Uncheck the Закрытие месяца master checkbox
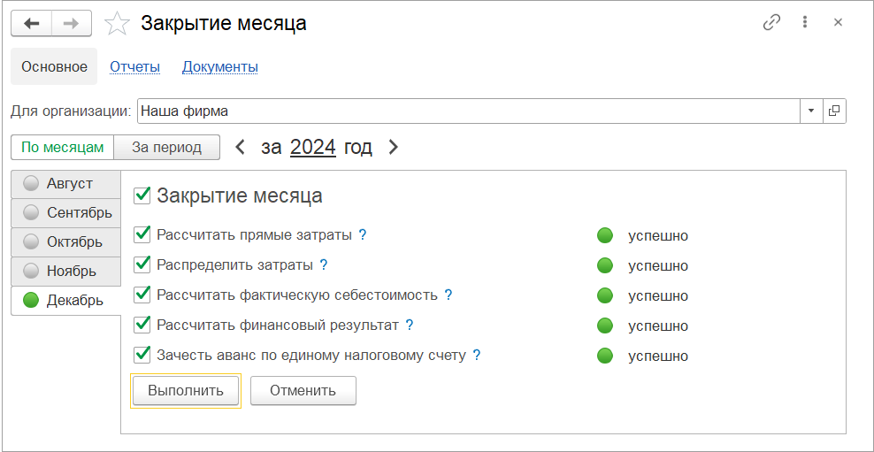The image size is (874, 452). click(142, 195)
